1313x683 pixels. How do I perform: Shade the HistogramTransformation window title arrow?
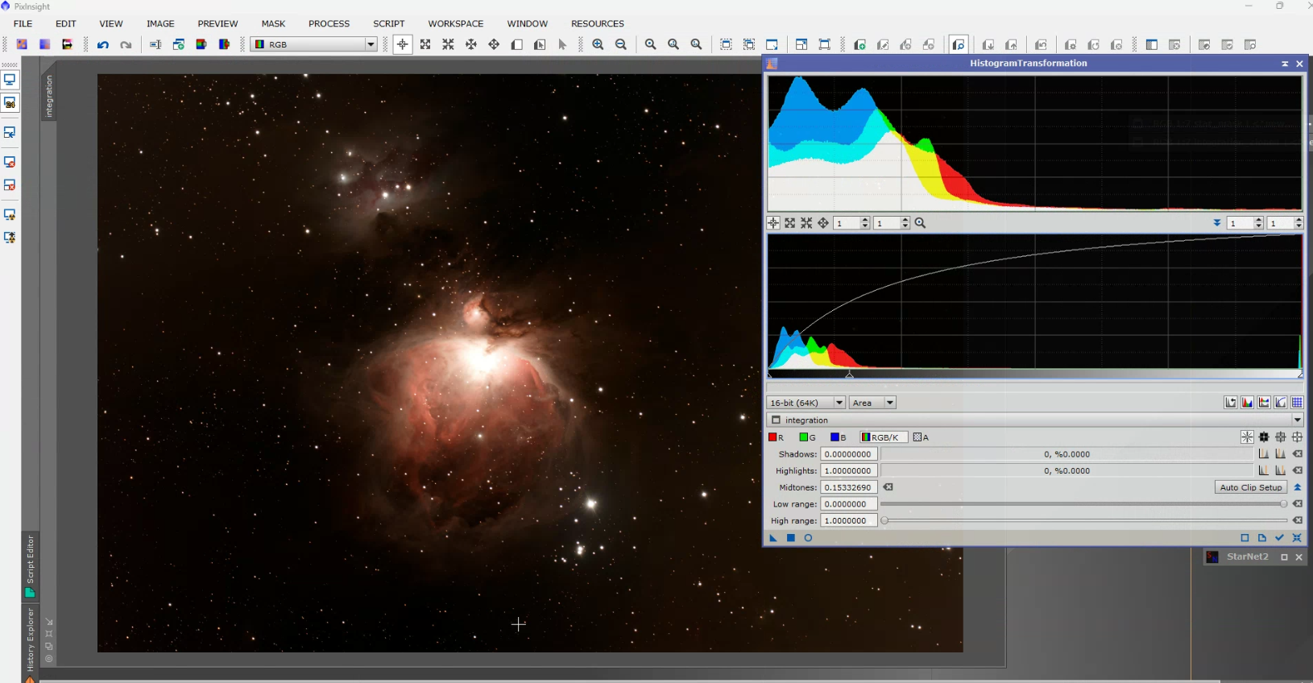pyautogui.click(x=1285, y=64)
